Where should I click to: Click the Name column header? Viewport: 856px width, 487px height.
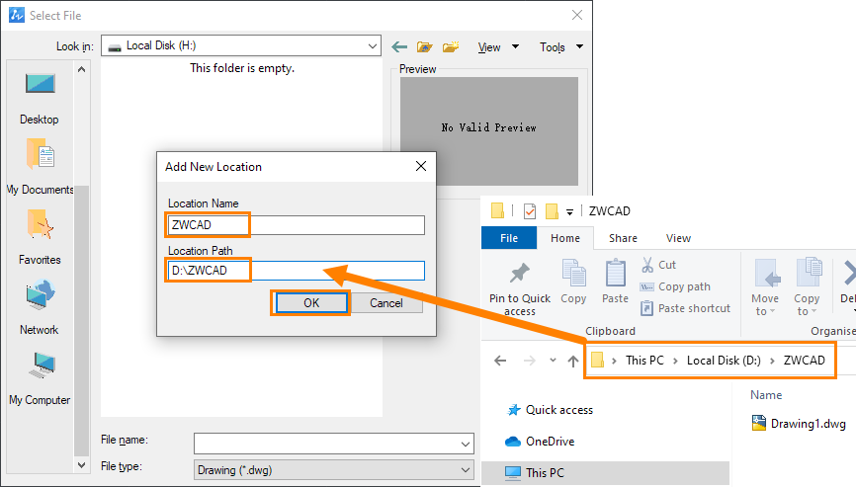766,395
